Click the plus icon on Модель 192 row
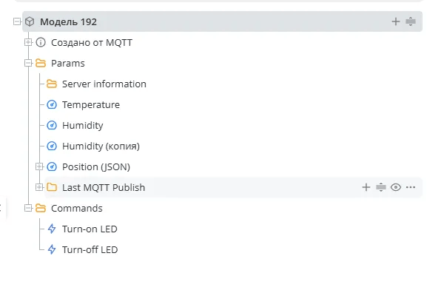The height and width of the screenshot is (293, 441). 396,21
